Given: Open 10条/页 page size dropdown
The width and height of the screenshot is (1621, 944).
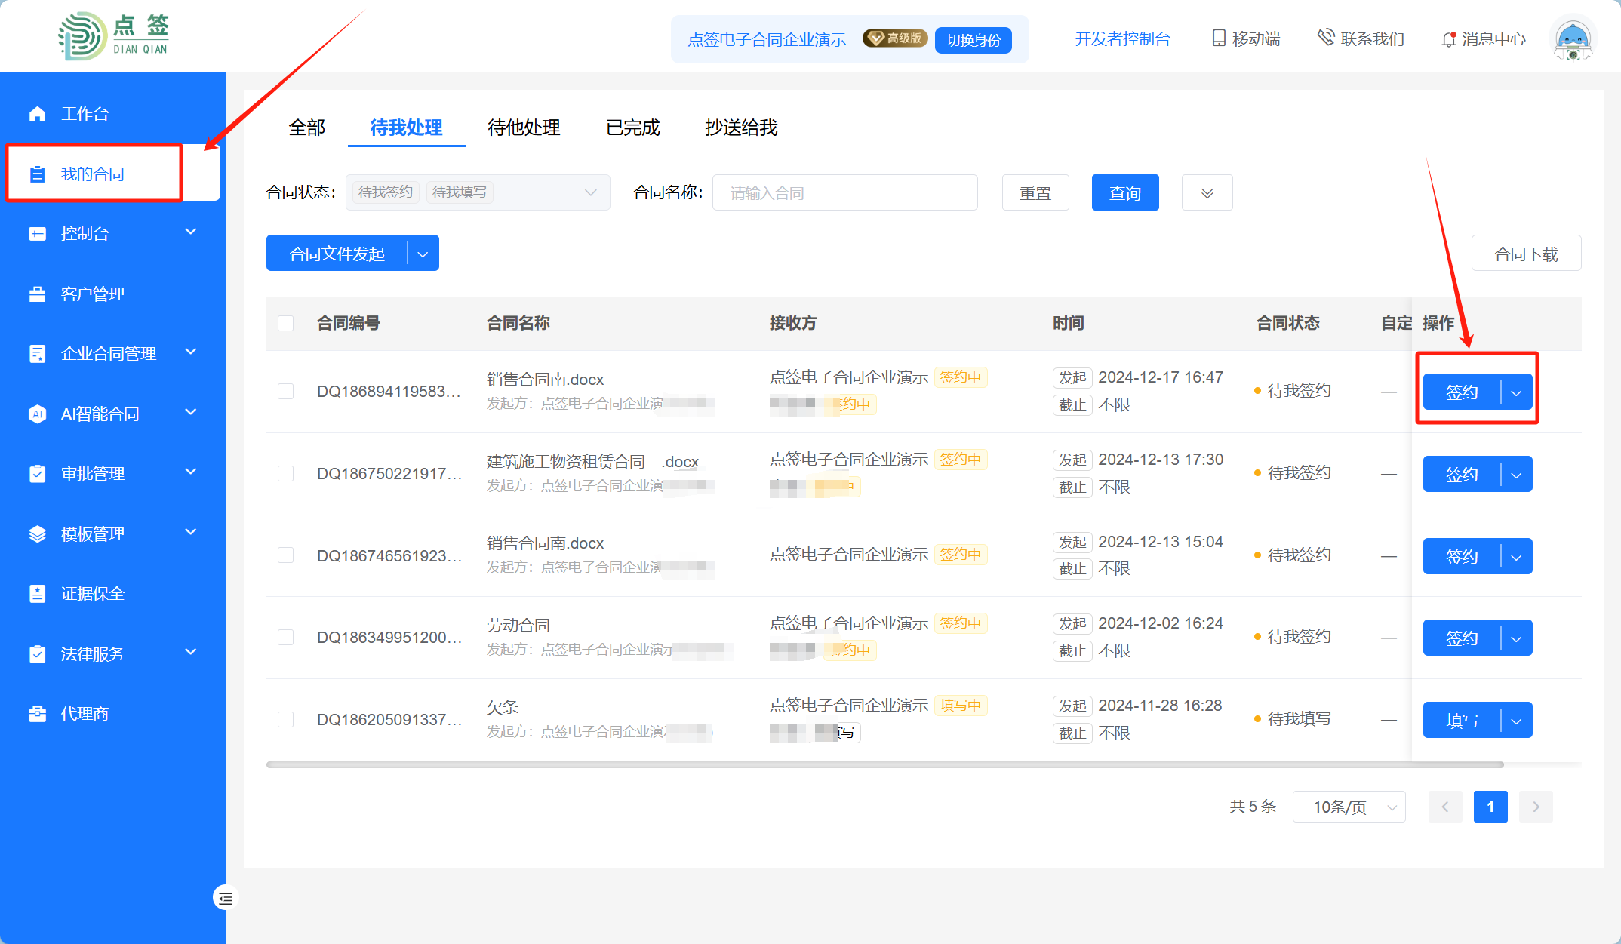Looking at the screenshot, I should 1349,807.
